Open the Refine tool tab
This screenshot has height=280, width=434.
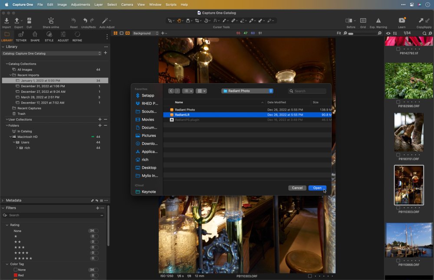tap(77, 35)
